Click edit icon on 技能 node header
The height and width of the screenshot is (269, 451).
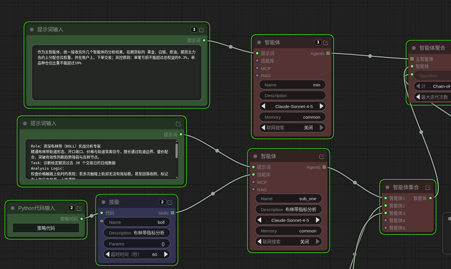click(170, 202)
